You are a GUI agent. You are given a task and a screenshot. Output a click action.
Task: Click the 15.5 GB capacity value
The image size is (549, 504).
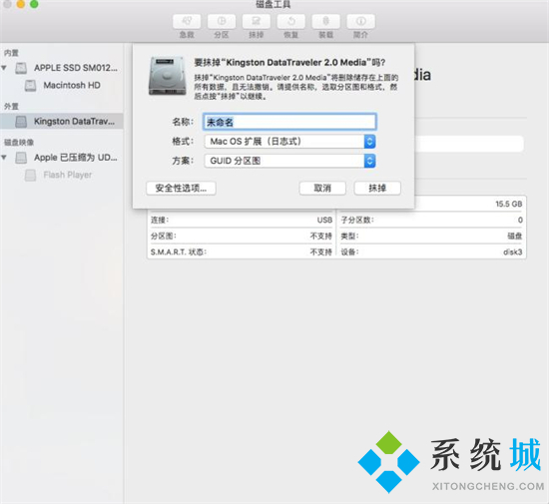pyautogui.click(x=509, y=204)
